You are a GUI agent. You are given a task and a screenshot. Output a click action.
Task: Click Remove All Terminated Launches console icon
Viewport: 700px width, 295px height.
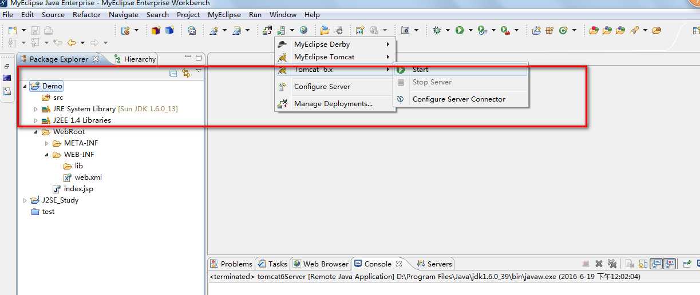[612, 264]
